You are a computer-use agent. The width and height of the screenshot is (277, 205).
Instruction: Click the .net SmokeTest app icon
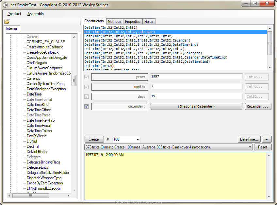5,5
